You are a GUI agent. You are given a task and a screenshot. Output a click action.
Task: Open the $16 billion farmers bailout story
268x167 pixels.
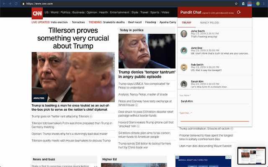144,145
